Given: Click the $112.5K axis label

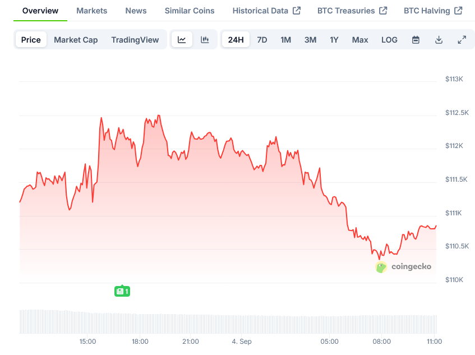Looking at the screenshot, I should (x=457, y=113).
